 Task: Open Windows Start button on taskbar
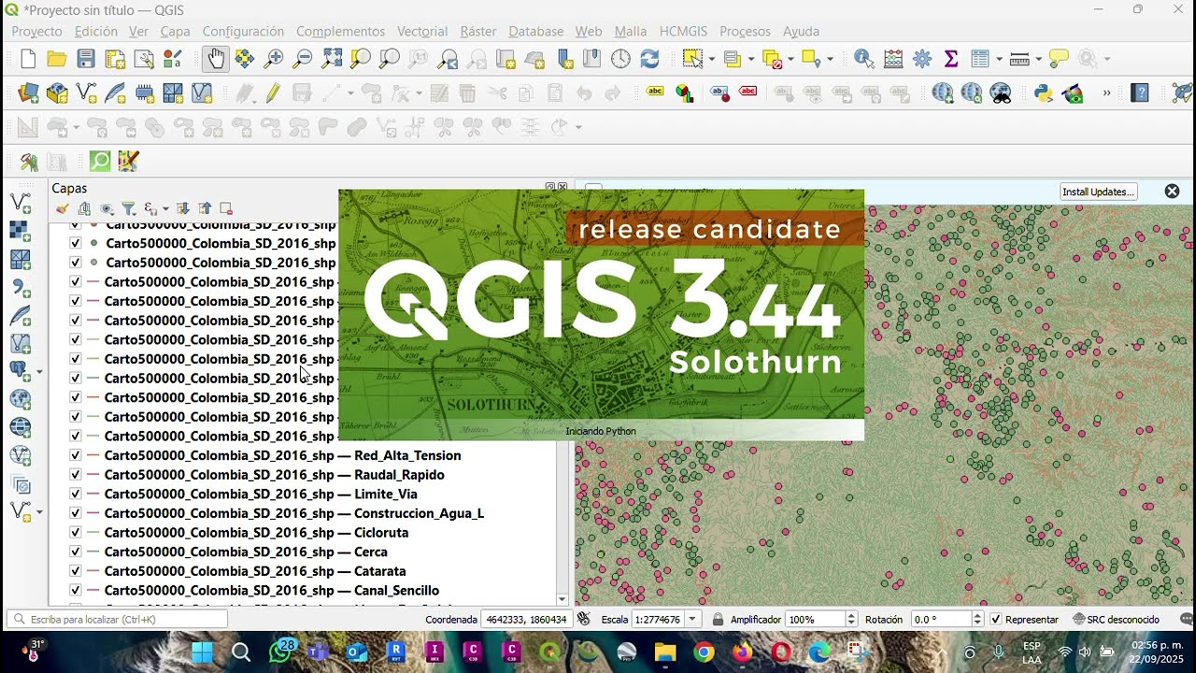[203, 652]
